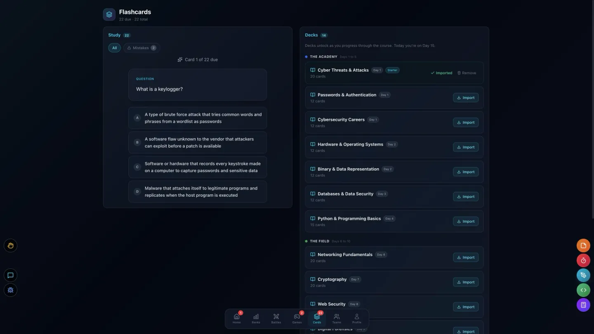The height and width of the screenshot is (334, 594).
Task: Click the orange notes floating button
Action: point(583,246)
